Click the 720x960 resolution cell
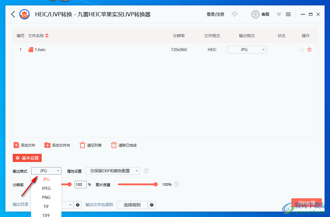Viewport: 330px width, 217px height. pyautogui.click(x=179, y=50)
